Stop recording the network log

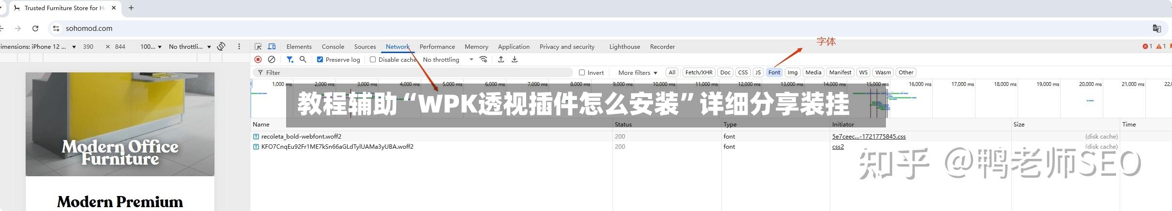pos(258,59)
